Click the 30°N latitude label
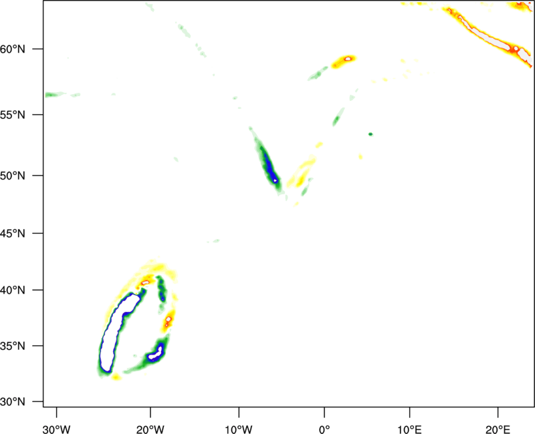The height and width of the screenshot is (434, 535). point(13,402)
